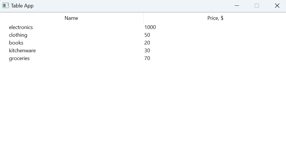Click the groceries price of 70

click(147, 58)
